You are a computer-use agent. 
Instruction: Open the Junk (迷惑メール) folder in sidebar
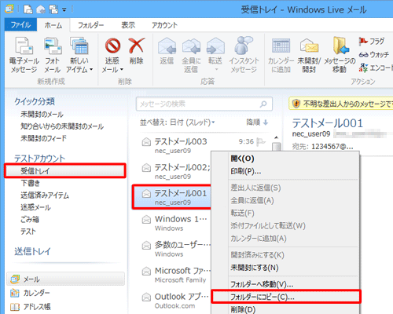tap(35, 207)
